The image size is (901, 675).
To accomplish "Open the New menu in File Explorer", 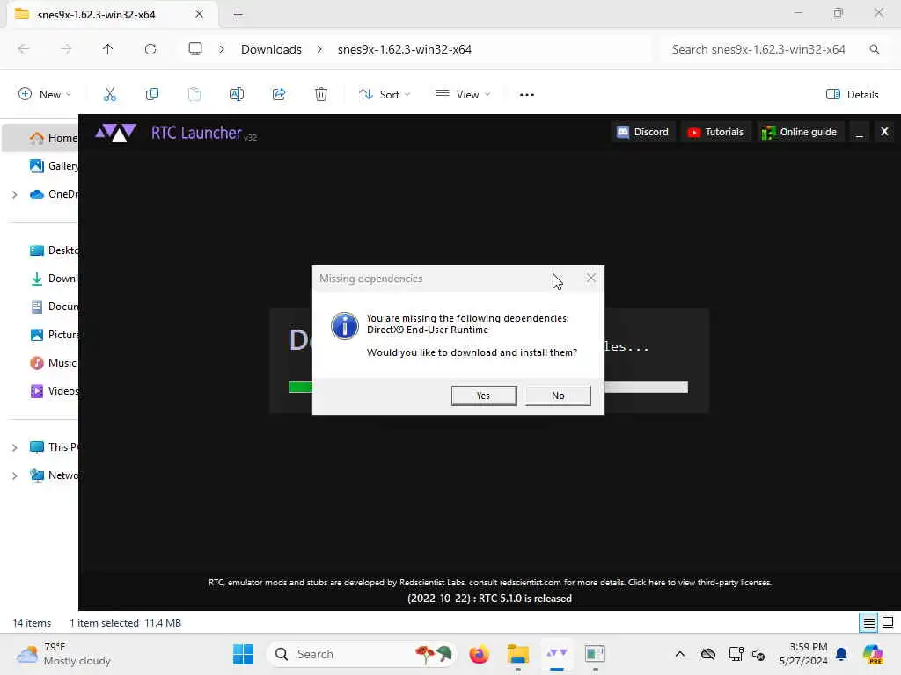I will 44,95.
